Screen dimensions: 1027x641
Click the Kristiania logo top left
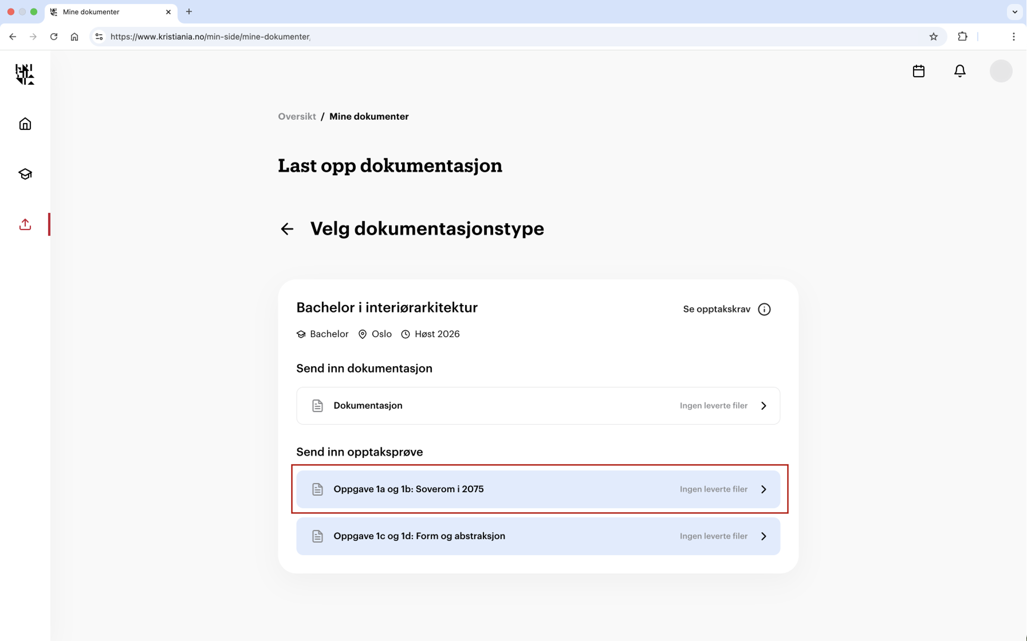pyautogui.click(x=25, y=74)
